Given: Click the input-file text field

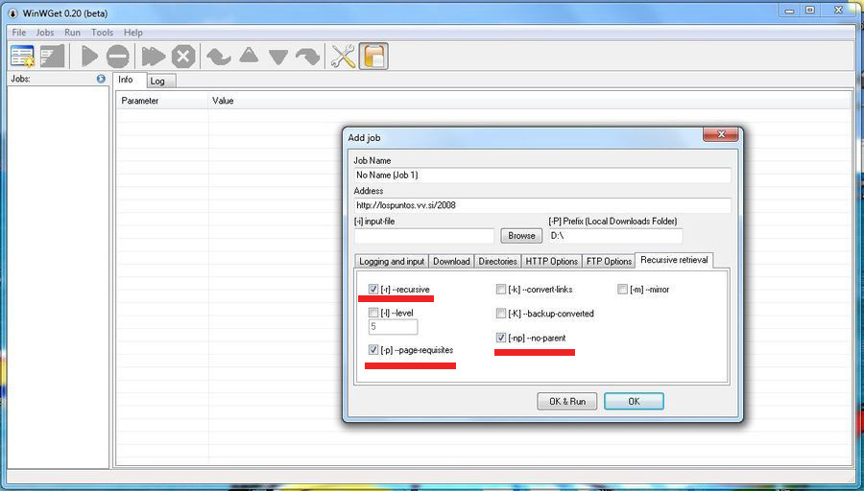Looking at the screenshot, I should pyautogui.click(x=424, y=236).
